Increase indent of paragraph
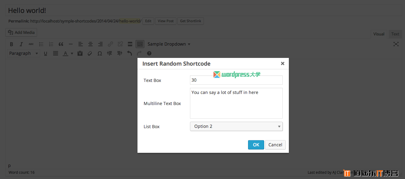Viewport: 405px width, 179px height. click(120, 53)
